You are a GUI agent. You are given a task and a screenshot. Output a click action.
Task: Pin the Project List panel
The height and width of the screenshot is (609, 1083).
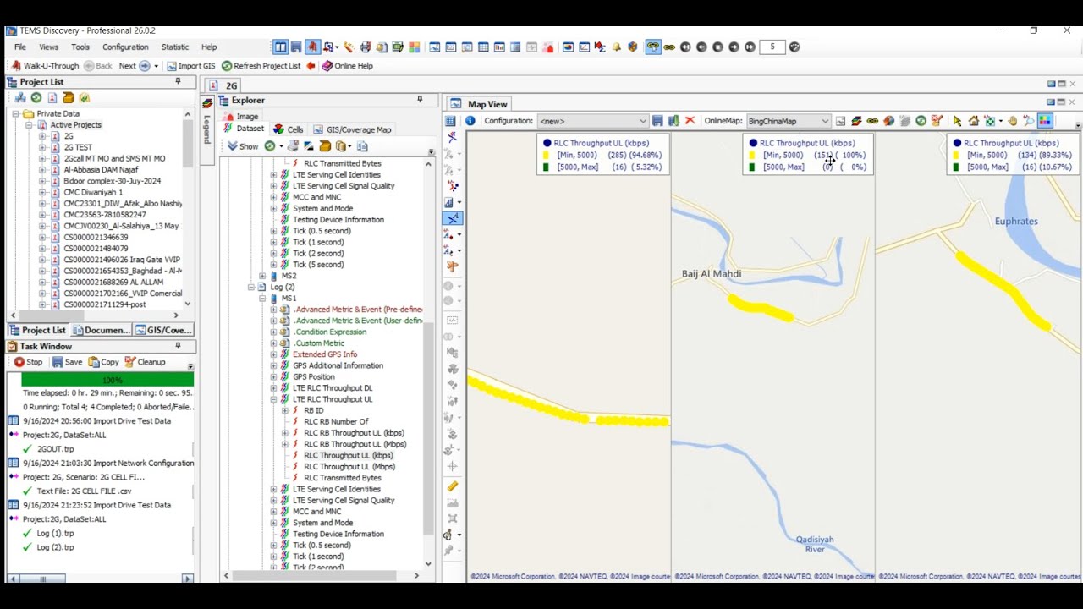178,81
